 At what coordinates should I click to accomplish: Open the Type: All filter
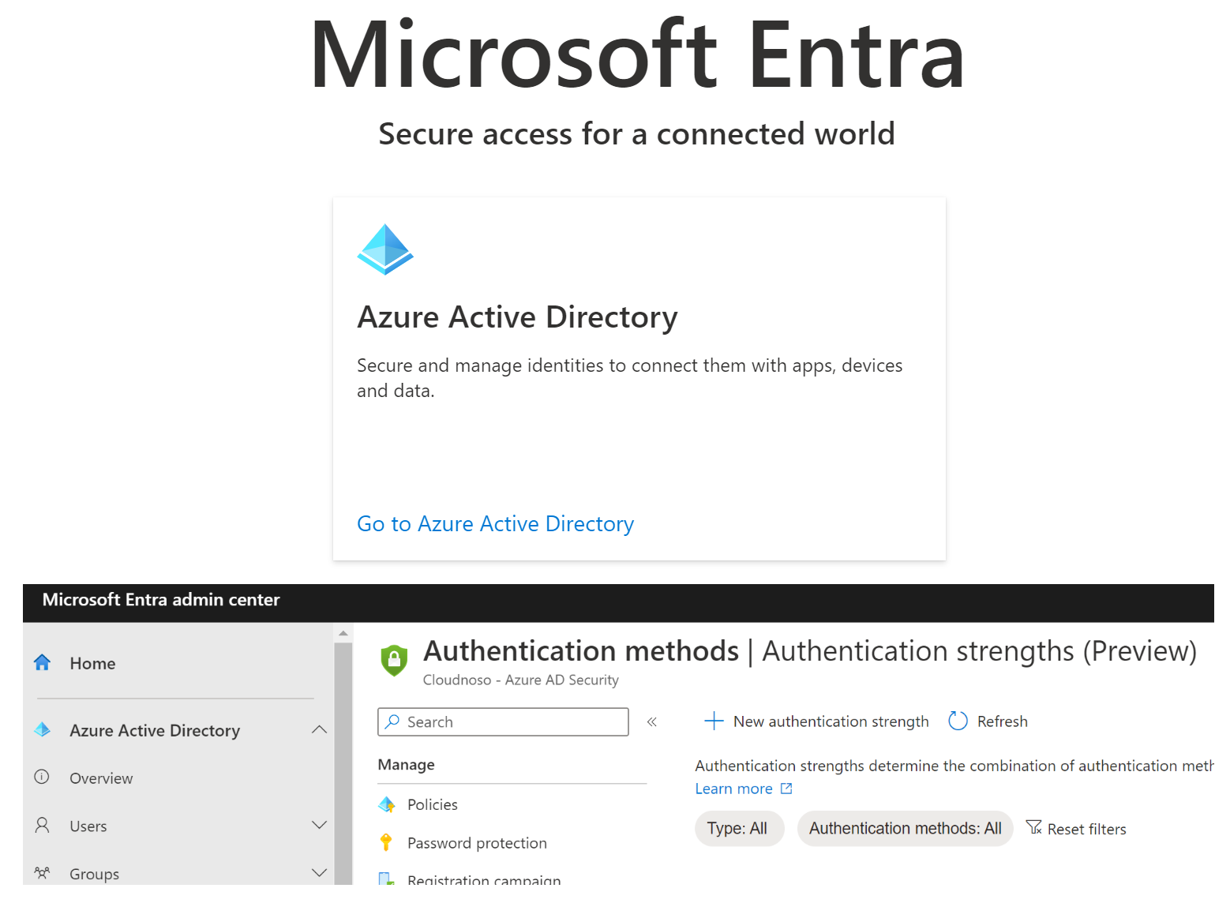(737, 829)
